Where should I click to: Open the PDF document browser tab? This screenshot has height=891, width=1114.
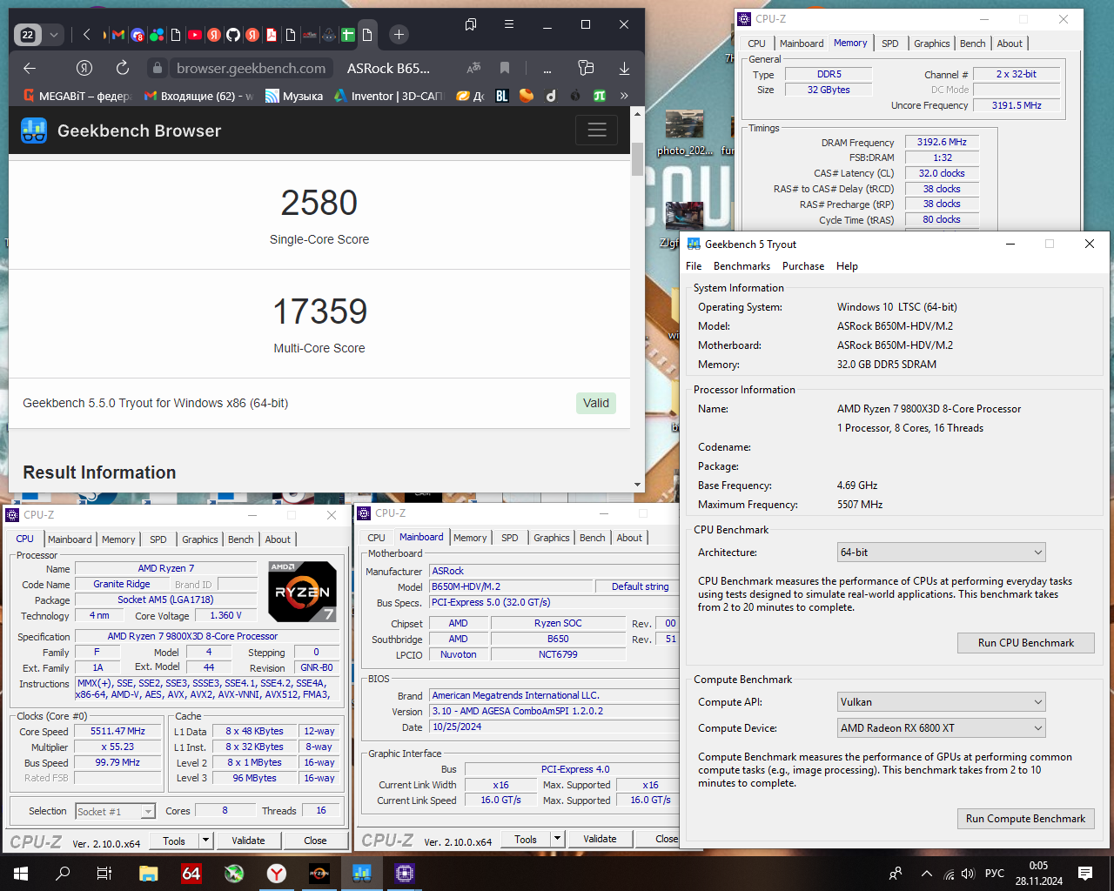tap(272, 35)
